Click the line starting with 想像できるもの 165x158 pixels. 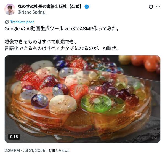41,42
